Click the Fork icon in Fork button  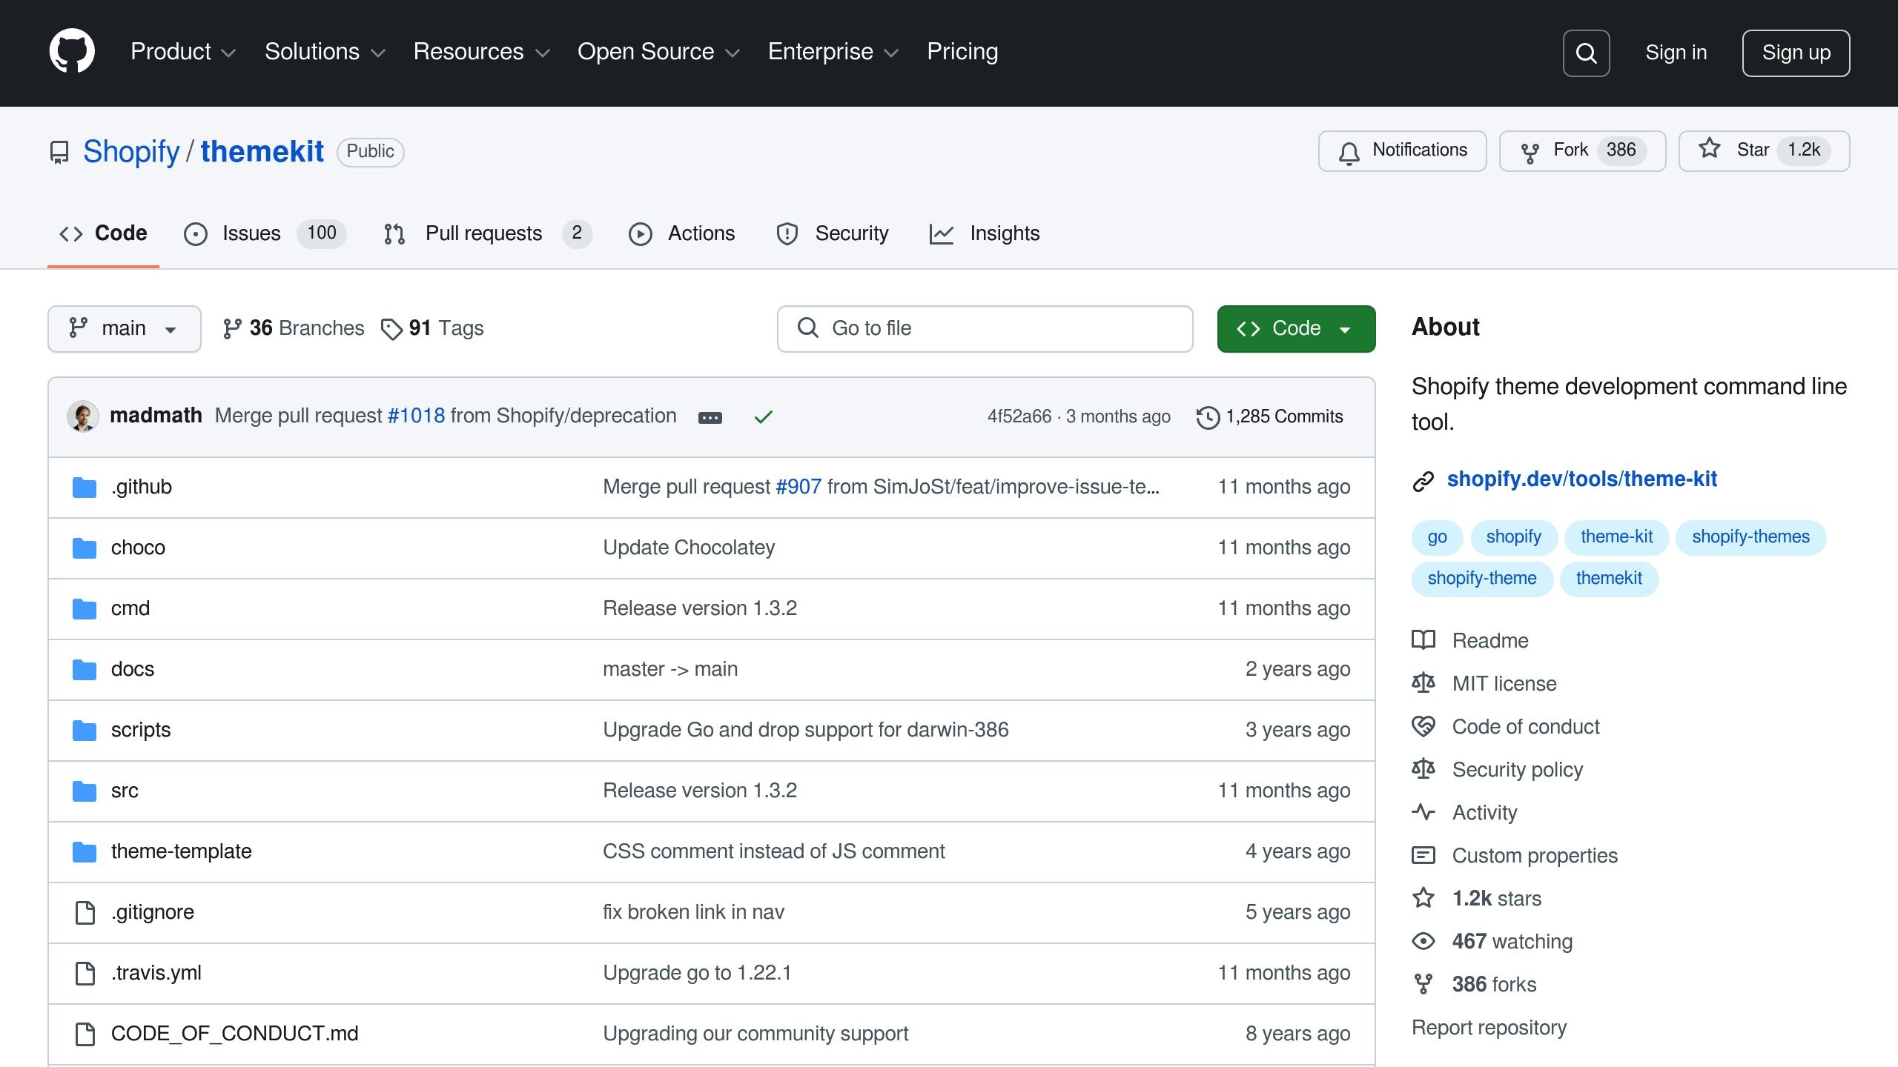point(1530,152)
